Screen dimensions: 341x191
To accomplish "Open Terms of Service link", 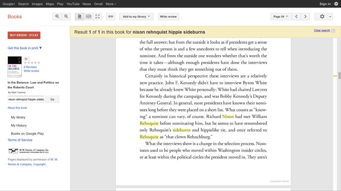I will click(x=20, y=140).
